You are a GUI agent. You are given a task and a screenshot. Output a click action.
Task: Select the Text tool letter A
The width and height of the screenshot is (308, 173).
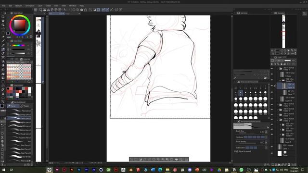pyautogui.click(x=3, y=94)
